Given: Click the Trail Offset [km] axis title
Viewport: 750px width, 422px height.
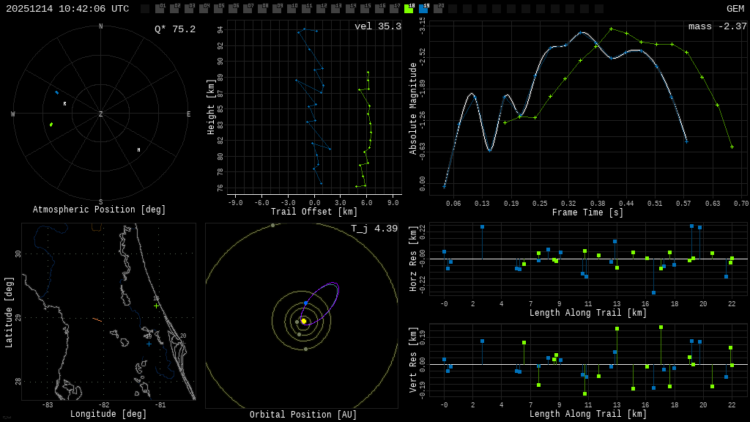Looking at the screenshot, I should (x=314, y=212).
